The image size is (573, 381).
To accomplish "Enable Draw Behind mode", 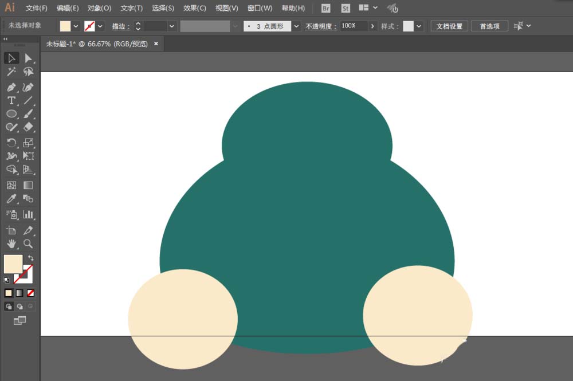I will coord(19,307).
